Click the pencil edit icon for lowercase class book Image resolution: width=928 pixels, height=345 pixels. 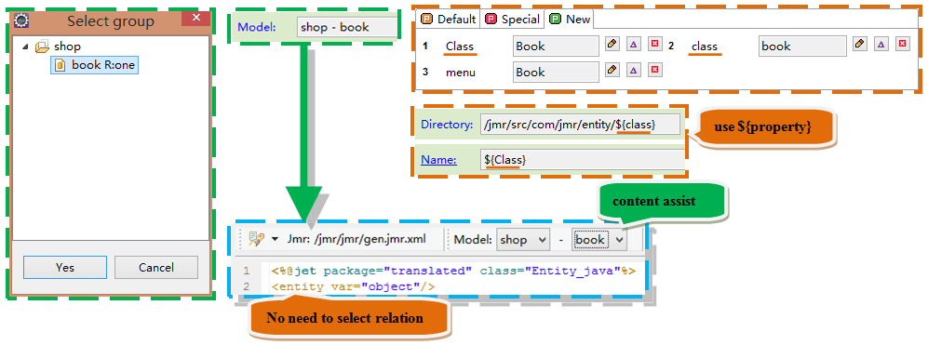860,44
